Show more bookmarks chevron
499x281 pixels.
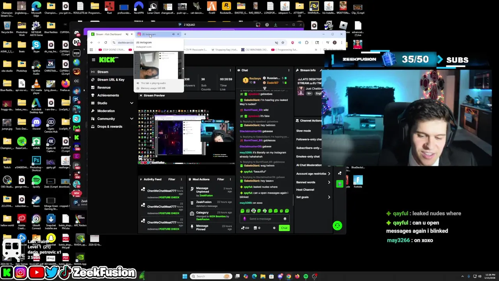(x=315, y=50)
